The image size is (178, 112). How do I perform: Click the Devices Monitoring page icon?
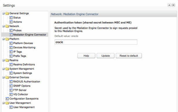point(11,48)
